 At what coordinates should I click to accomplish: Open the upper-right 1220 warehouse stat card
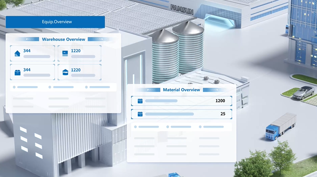79,54
